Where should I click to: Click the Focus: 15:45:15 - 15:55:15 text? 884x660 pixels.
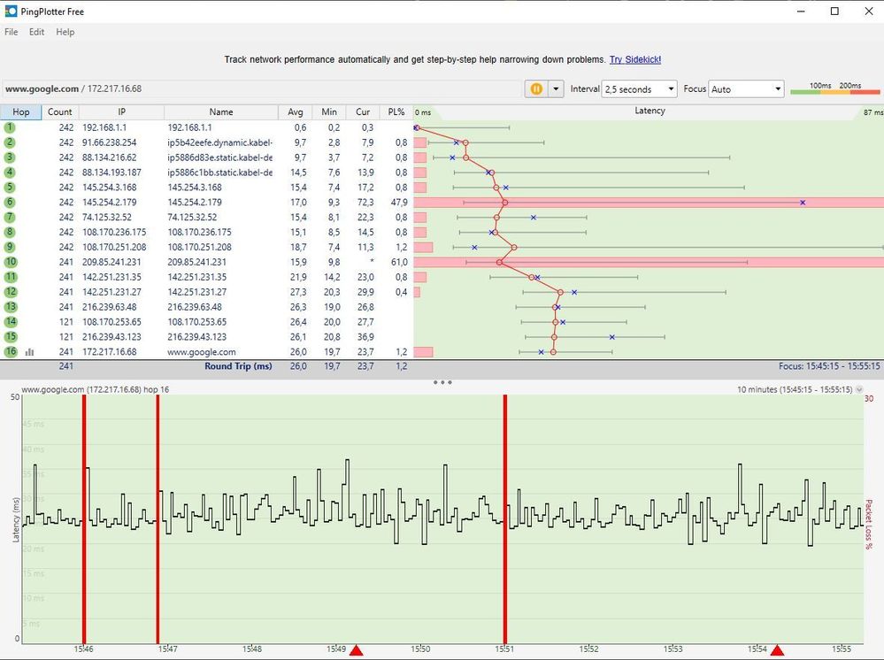[829, 365]
